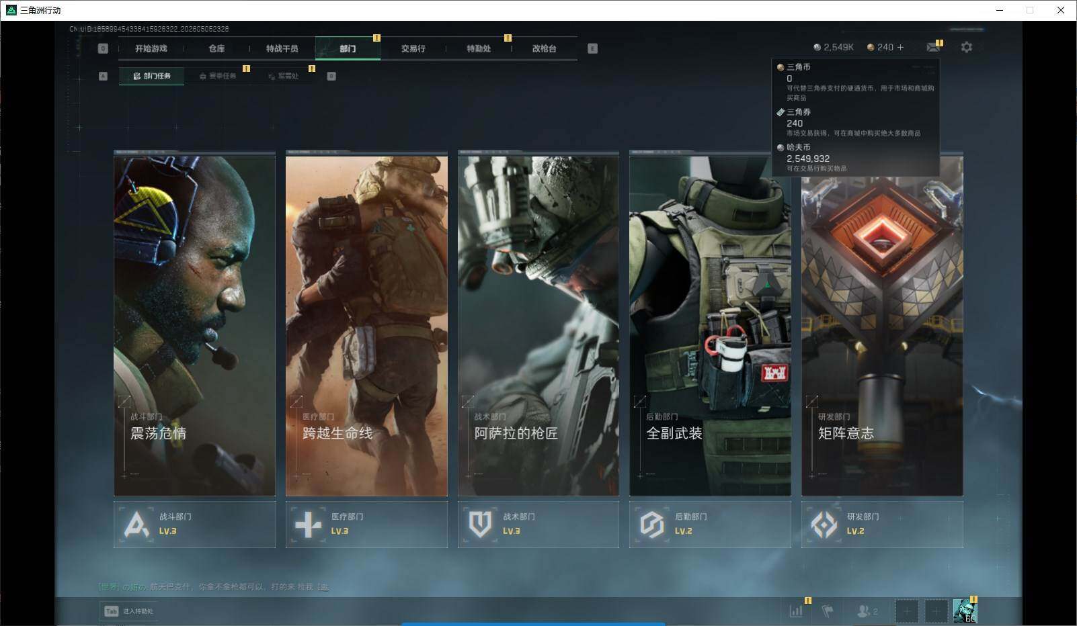Click the world chat message line
This screenshot has height=626, width=1077.
[x=214, y=587]
